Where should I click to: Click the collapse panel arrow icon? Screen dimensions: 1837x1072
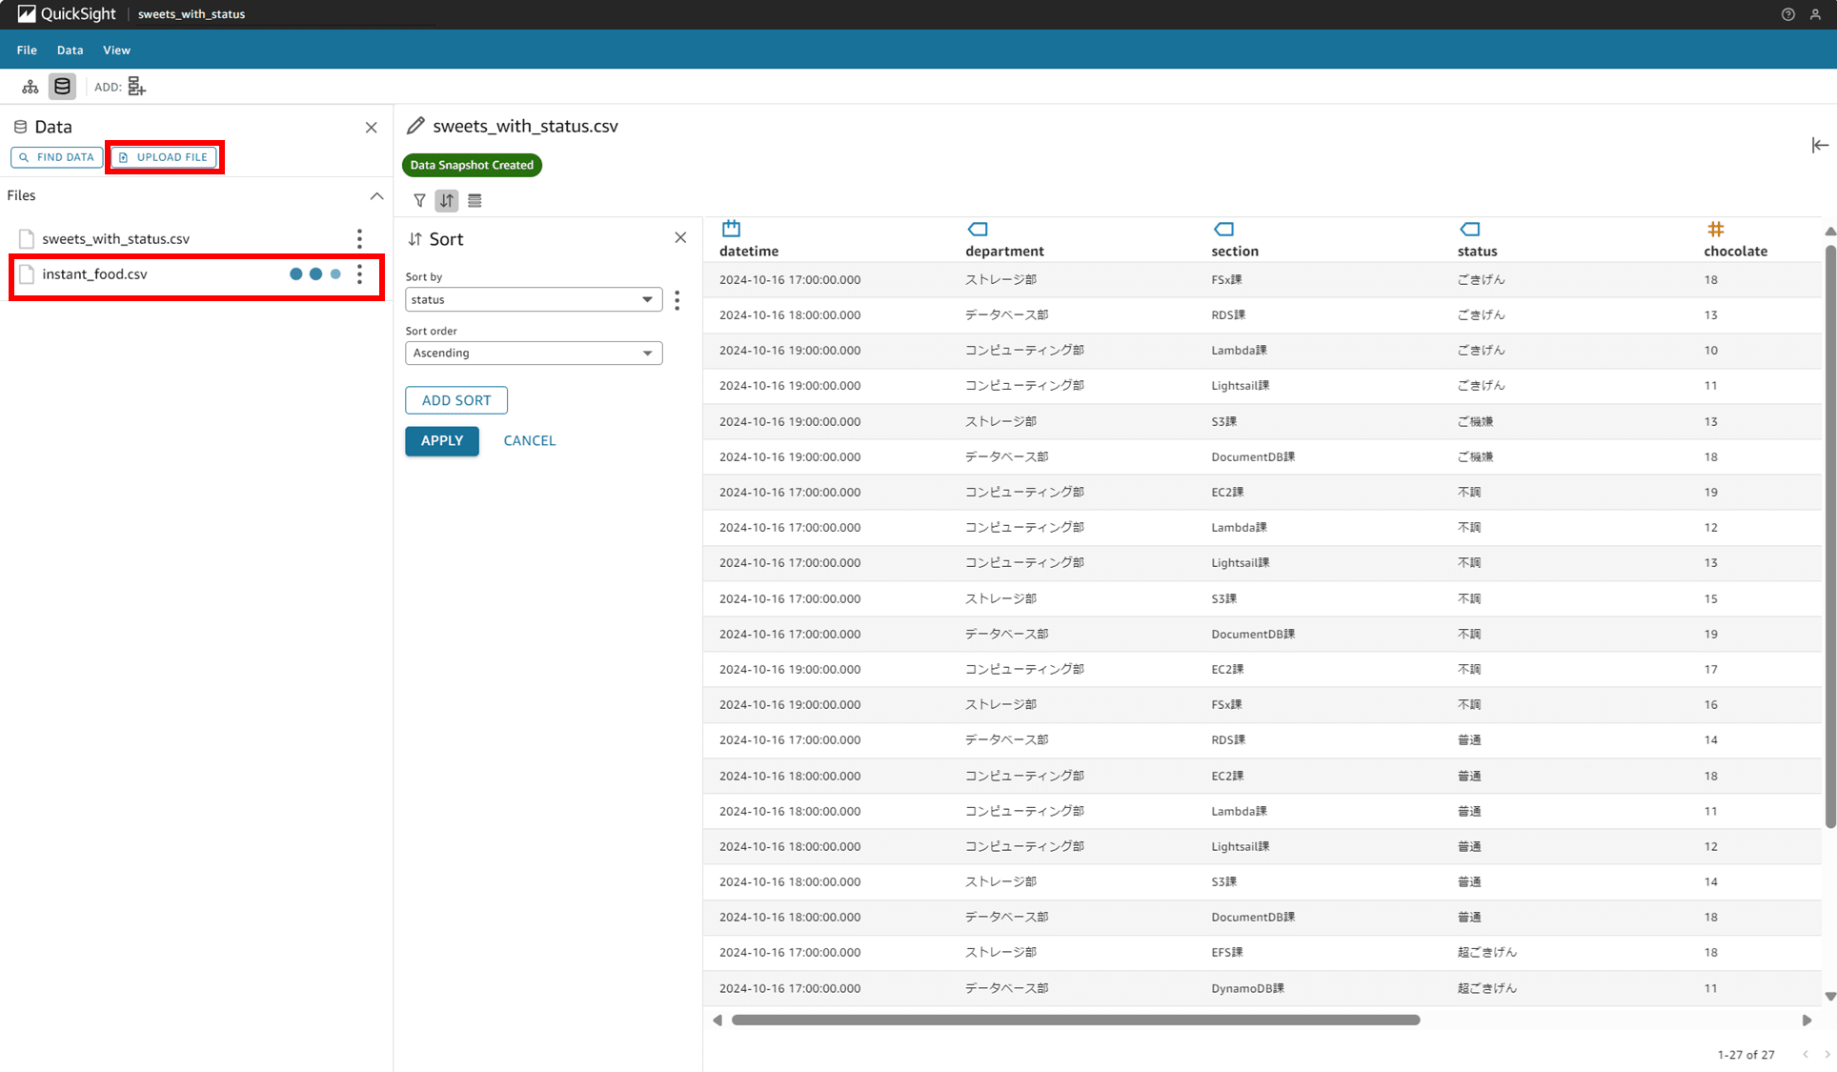click(x=1821, y=144)
